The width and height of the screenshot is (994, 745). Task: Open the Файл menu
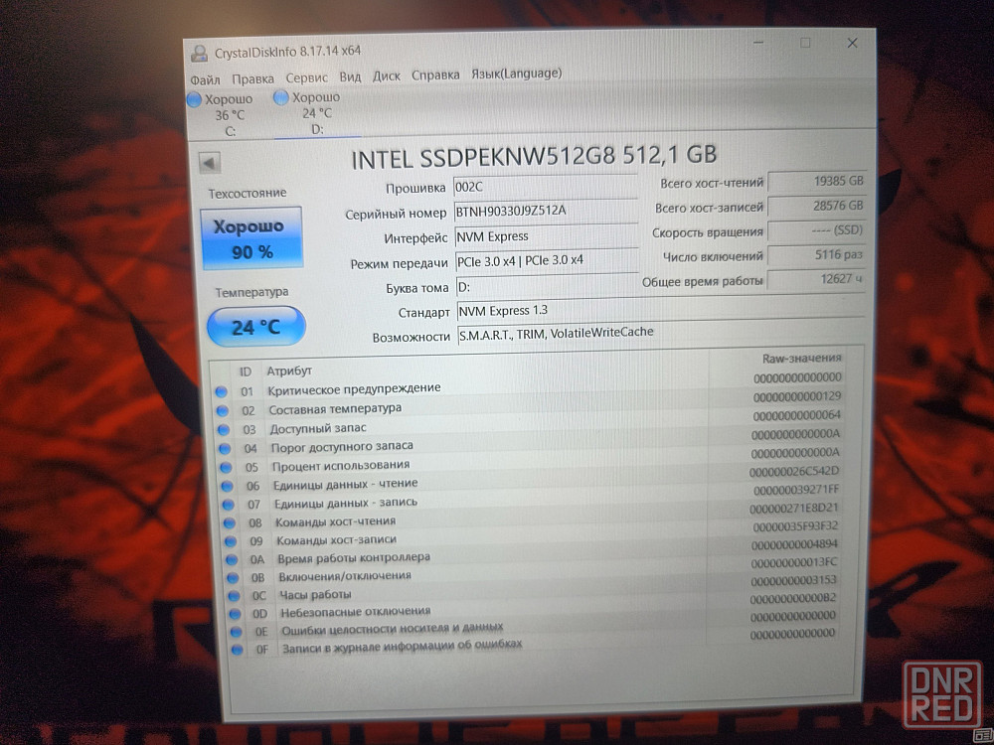206,79
